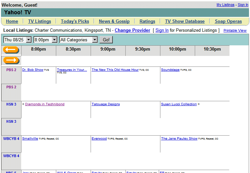The image size is (250, 173).
Task: Open the TV Listings nav tab
Action: tap(40, 22)
